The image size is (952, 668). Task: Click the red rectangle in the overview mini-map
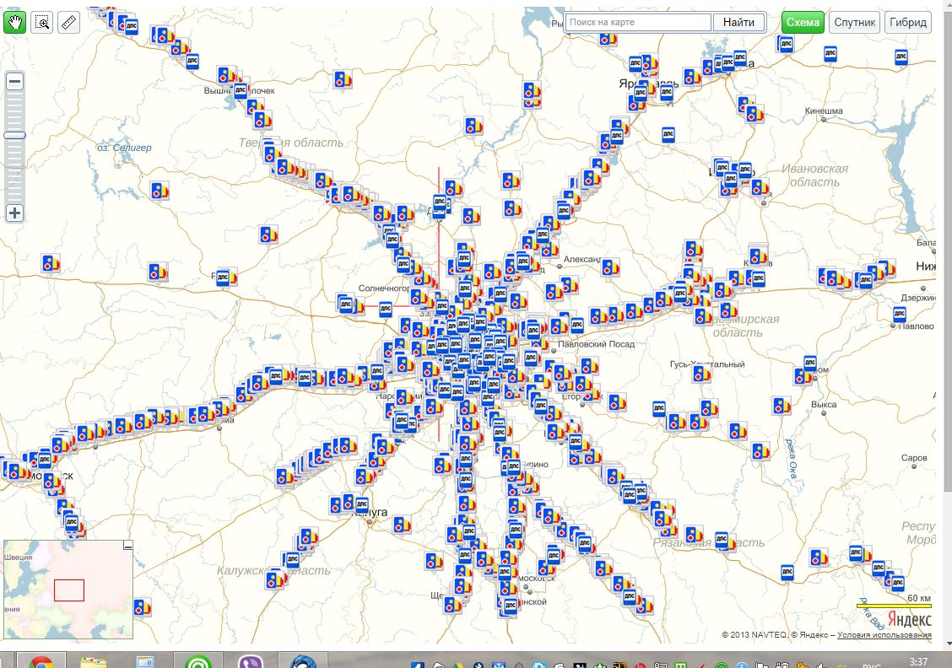pyautogui.click(x=69, y=590)
